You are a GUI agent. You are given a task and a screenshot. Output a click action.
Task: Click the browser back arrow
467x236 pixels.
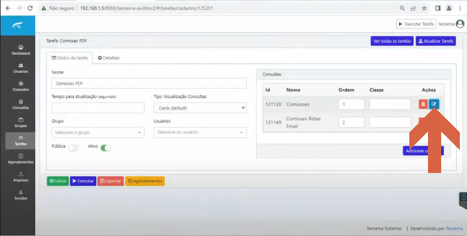8,8
